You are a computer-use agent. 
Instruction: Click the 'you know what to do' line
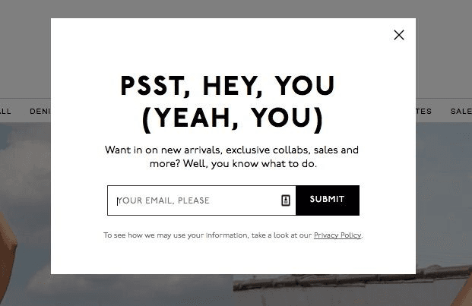click(233, 164)
